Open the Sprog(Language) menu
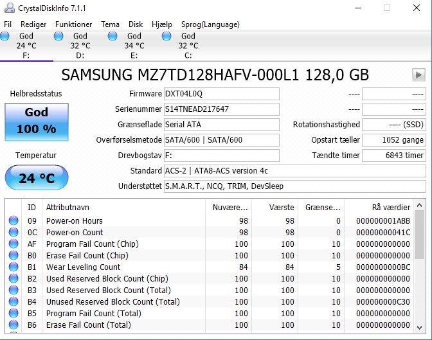The width and height of the screenshot is (432, 340). [x=201, y=24]
